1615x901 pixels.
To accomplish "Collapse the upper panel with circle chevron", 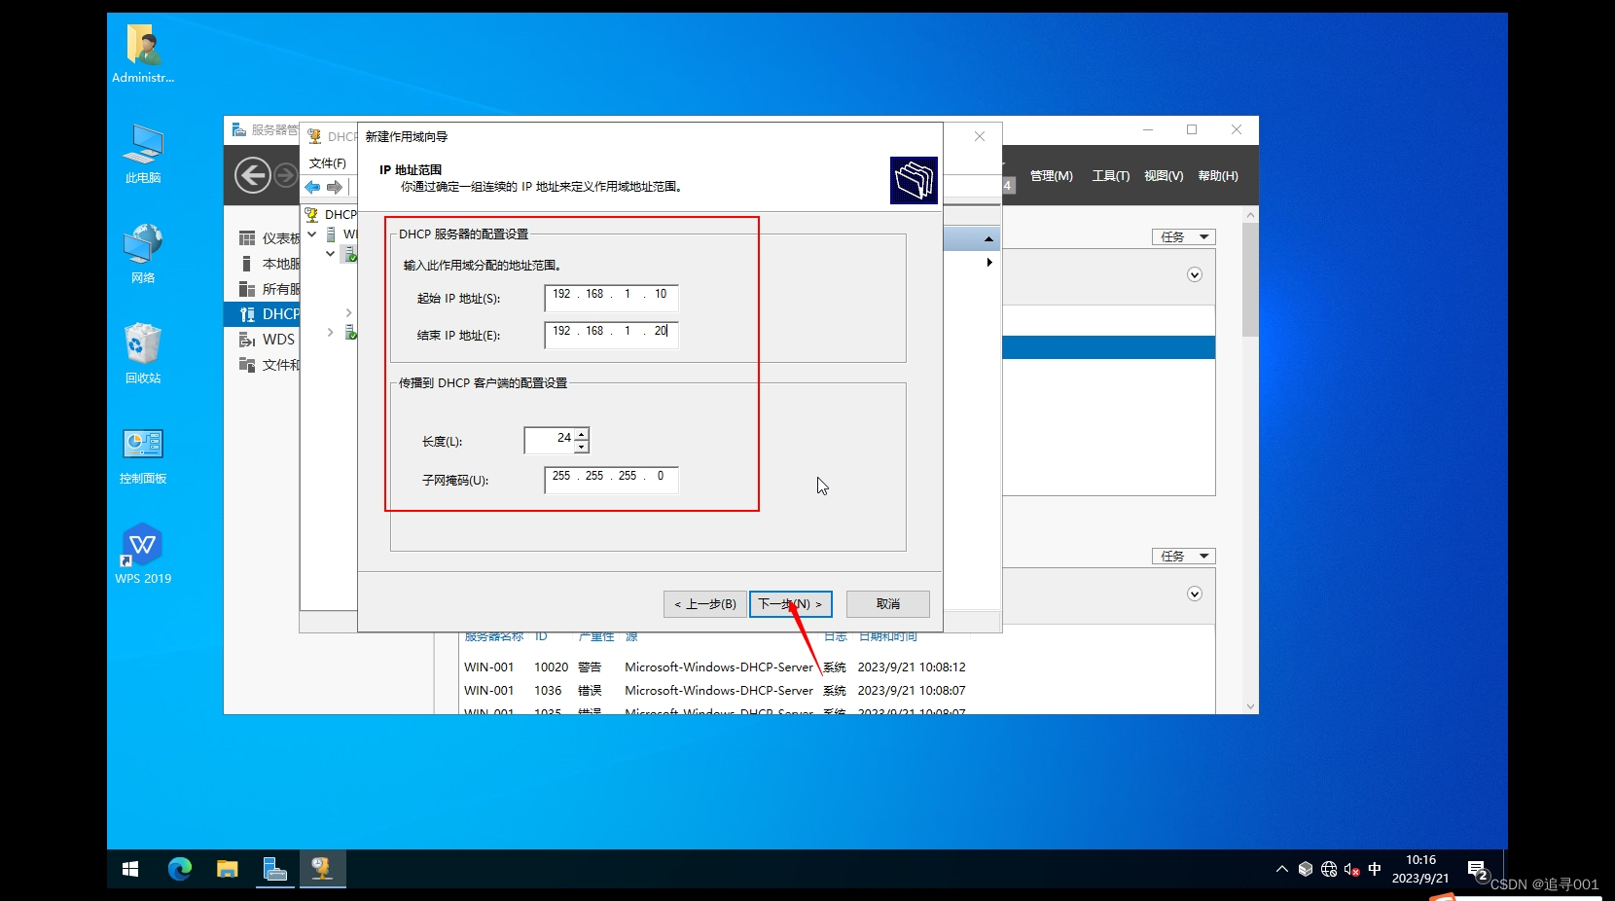I will coord(1195,275).
